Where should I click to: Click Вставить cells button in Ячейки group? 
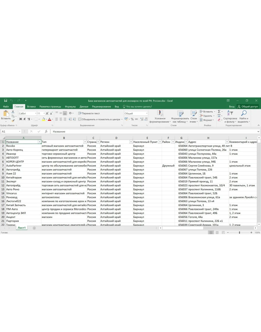[208, 112]
